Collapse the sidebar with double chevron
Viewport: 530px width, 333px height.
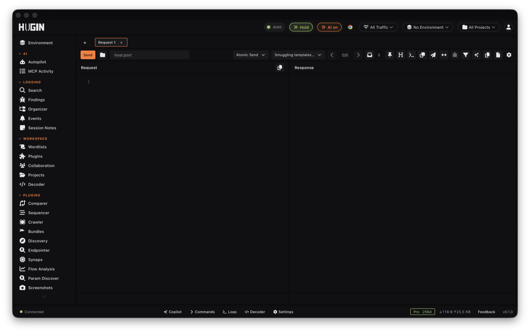tap(45, 297)
